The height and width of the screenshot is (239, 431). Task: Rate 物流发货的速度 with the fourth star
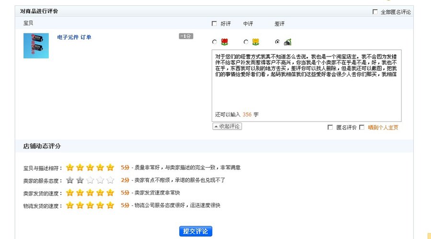tap(100, 205)
